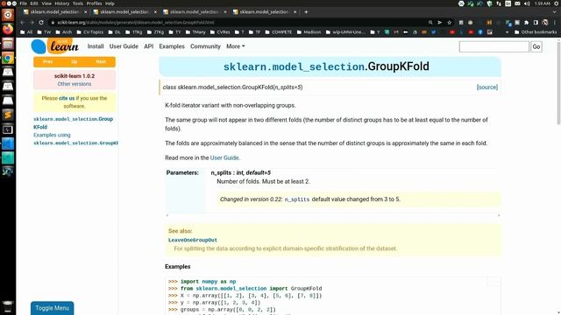Click the Up navigation button
Viewport: 561px width, 315px height.
(74, 62)
